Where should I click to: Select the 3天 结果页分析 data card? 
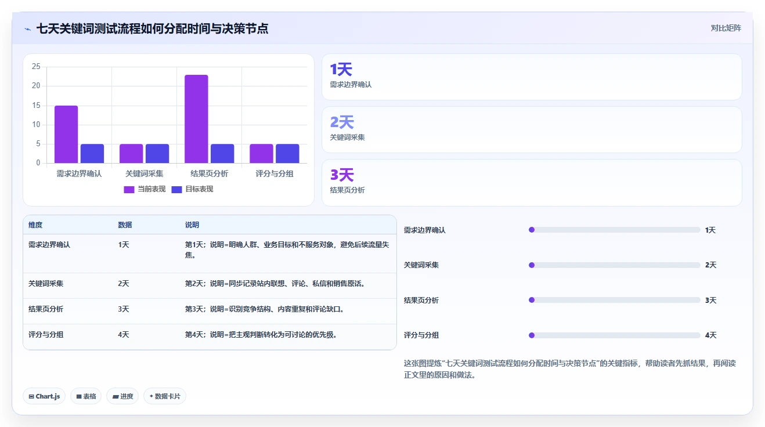tap(532, 183)
